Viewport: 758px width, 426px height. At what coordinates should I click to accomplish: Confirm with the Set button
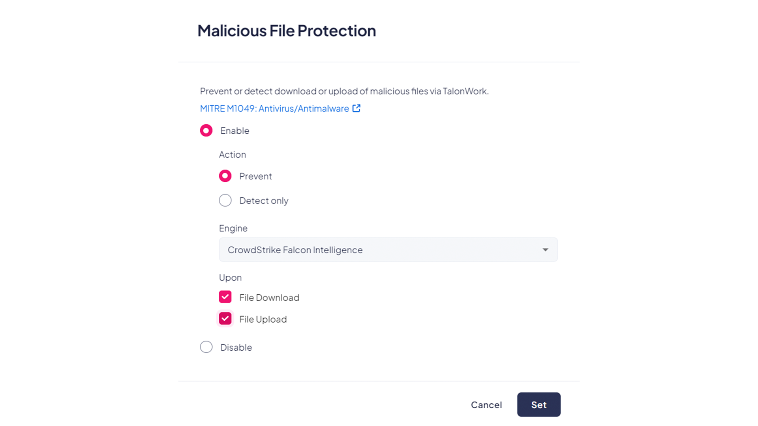click(x=539, y=405)
